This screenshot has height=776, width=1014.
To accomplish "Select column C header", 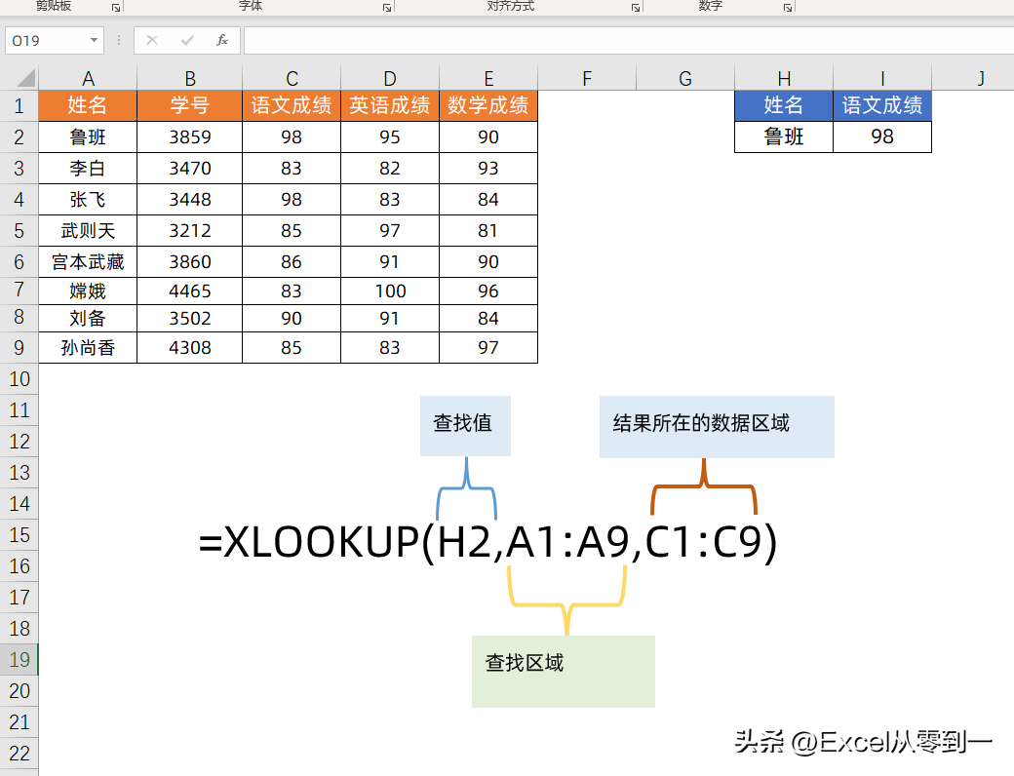I will point(292,78).
